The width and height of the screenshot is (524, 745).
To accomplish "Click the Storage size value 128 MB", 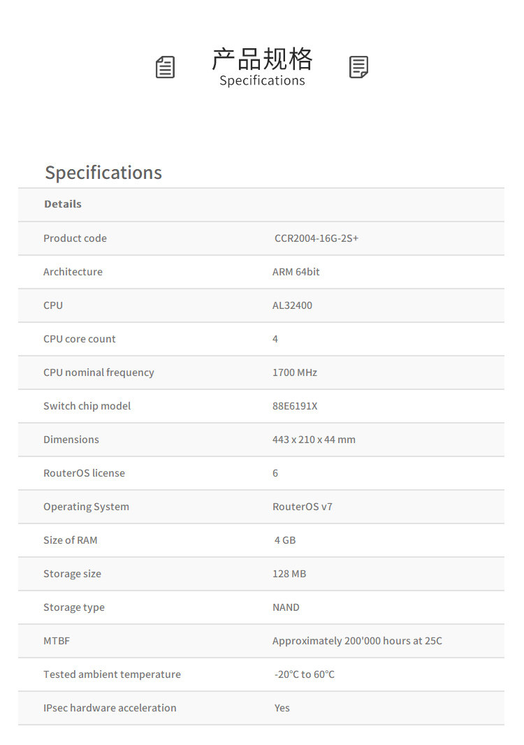I will point(289,574).
